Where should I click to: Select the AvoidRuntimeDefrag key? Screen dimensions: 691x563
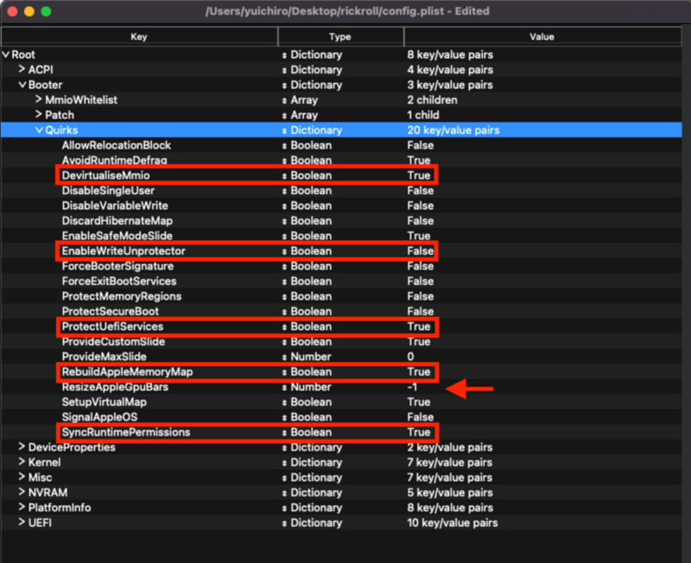(x=115, y=160)
